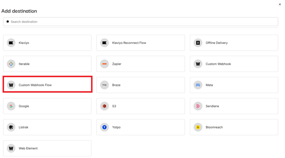Focus the Search destination field
Screen dimensions: 285x158
point(141,22)
